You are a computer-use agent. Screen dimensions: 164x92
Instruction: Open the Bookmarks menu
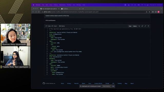click(x=62, y=5)
